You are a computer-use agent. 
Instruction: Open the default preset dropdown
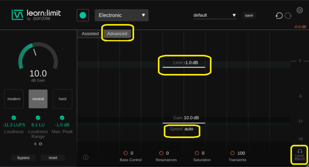pos(215,15)
